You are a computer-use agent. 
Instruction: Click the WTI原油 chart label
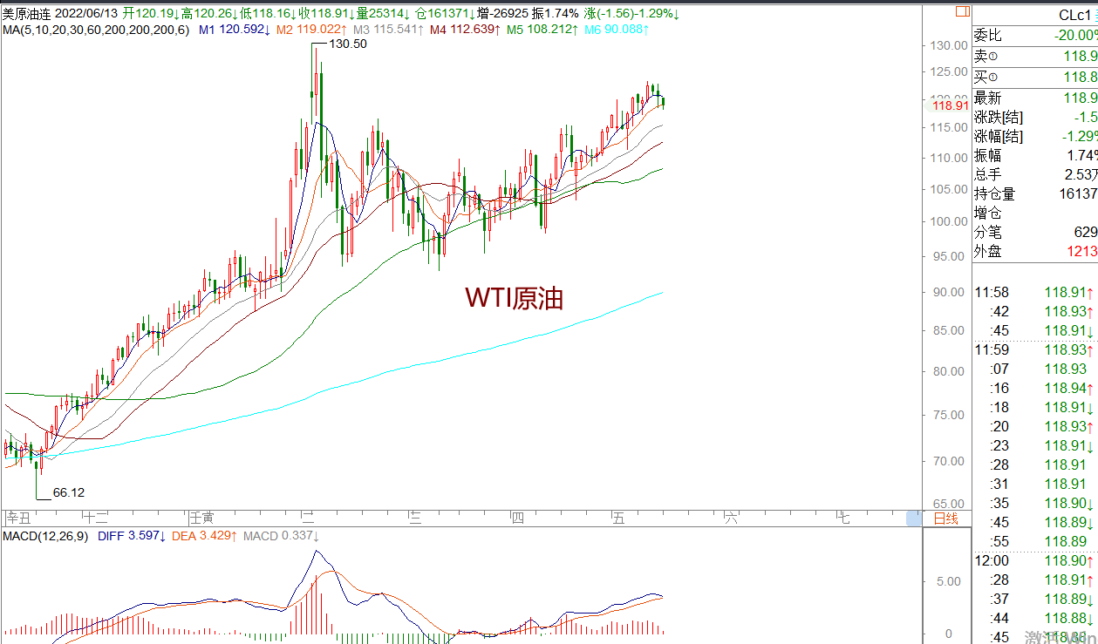click(x=515, y=298)
